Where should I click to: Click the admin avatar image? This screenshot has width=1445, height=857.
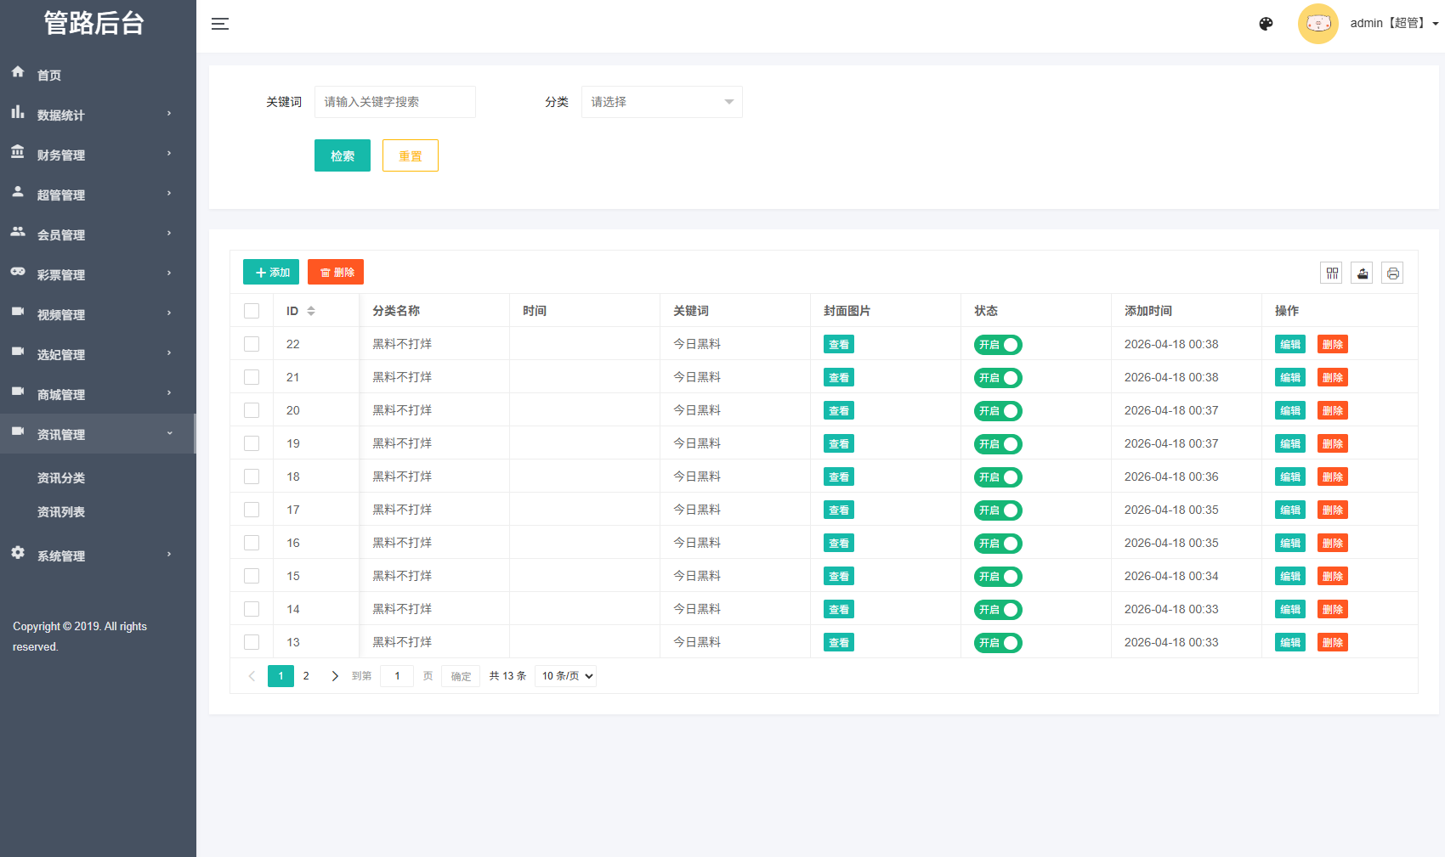click(x=1317, y=24)
